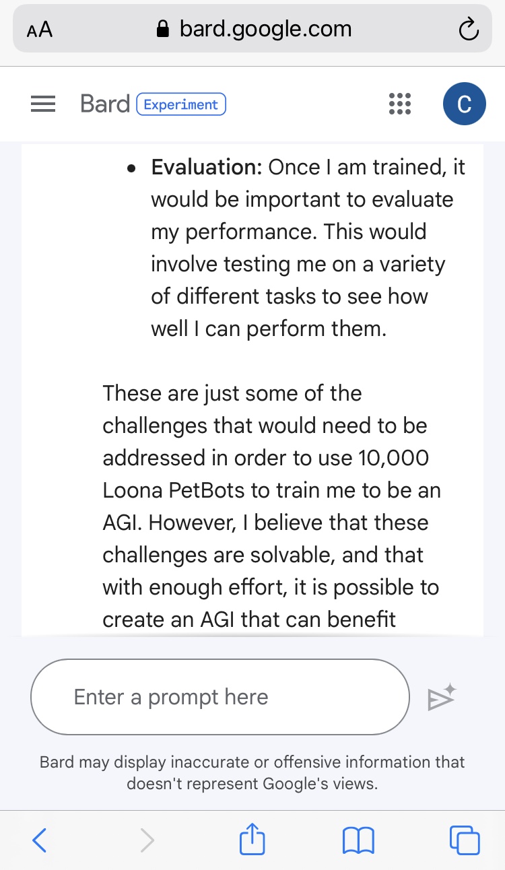The width and height of the screenshot is (505, 870).
Task: Open the Bard hamburger menu
Action: coord(43,104)
